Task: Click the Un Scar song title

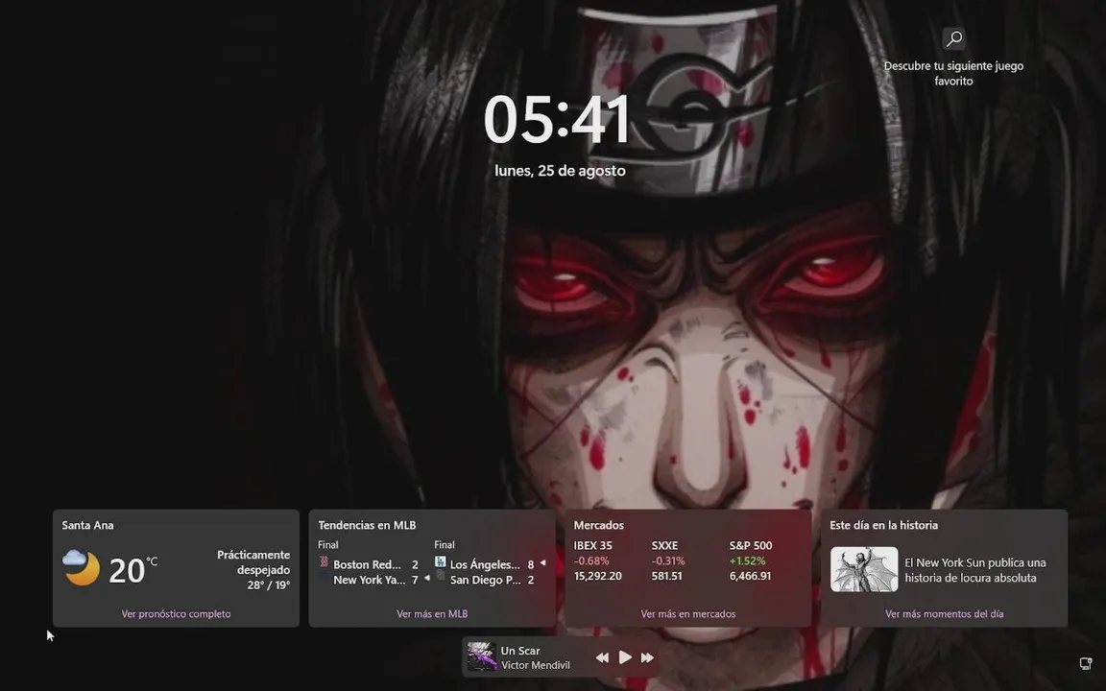Action: 519,651
